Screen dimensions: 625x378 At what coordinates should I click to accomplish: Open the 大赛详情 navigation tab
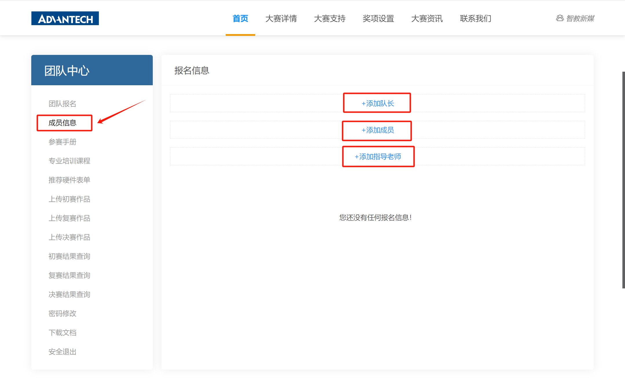tap(281, 18)
